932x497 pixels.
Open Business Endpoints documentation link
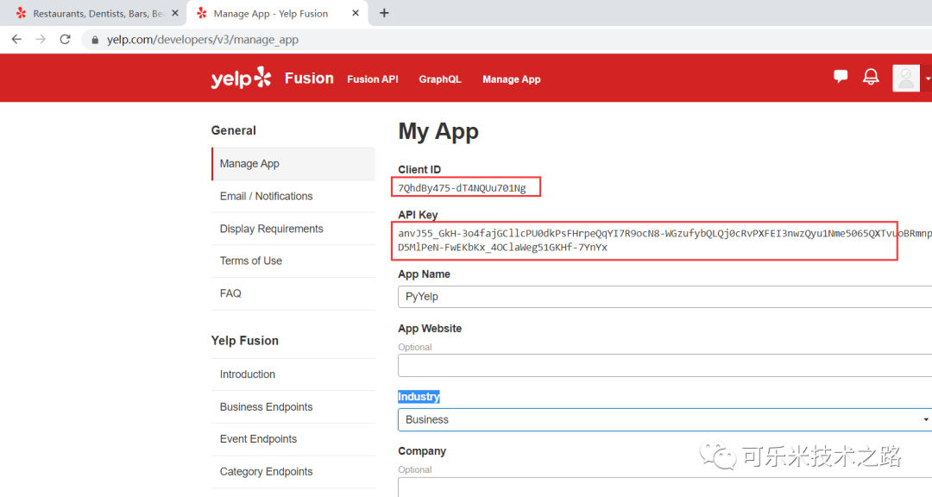(x=267, y=407)
